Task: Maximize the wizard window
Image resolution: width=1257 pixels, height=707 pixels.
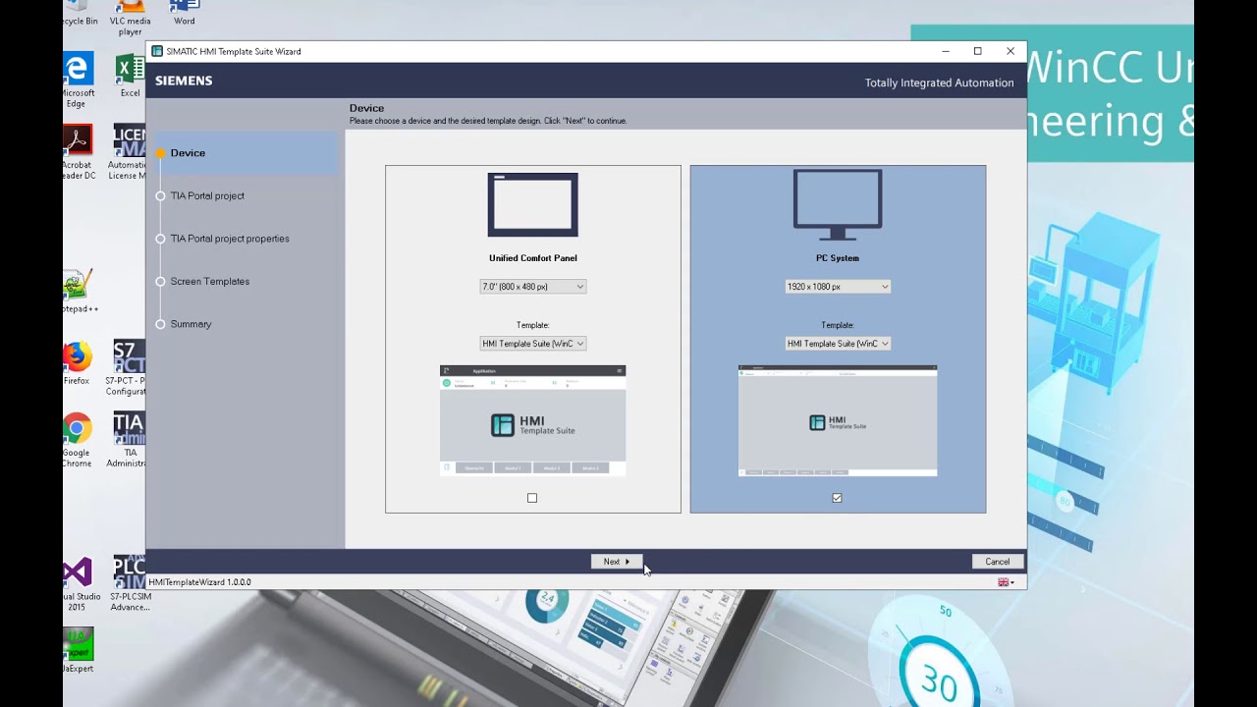Action: click(977, 51)
